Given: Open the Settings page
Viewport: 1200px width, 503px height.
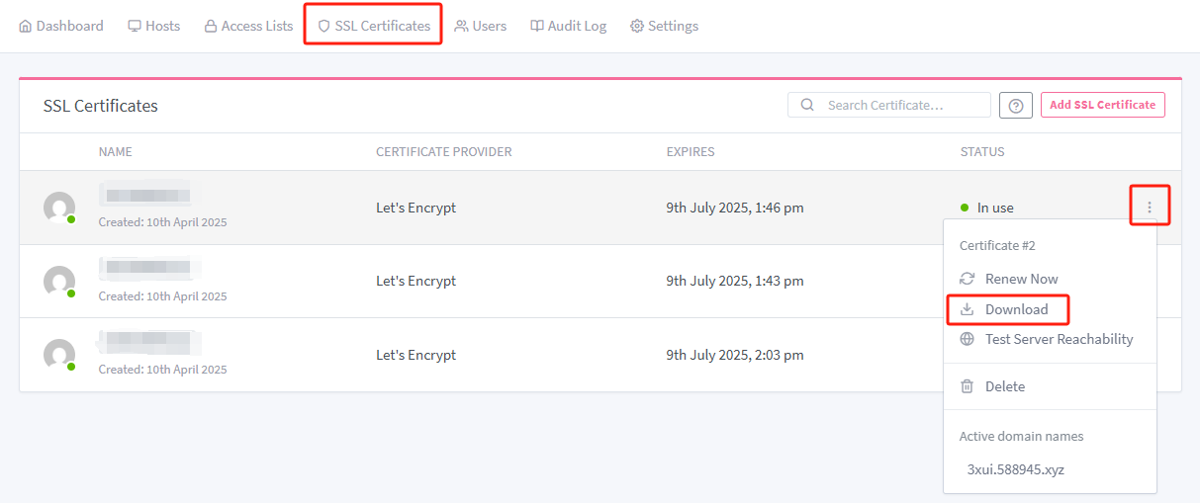Looking at the screenshot, I should click(x=664, y=26).
